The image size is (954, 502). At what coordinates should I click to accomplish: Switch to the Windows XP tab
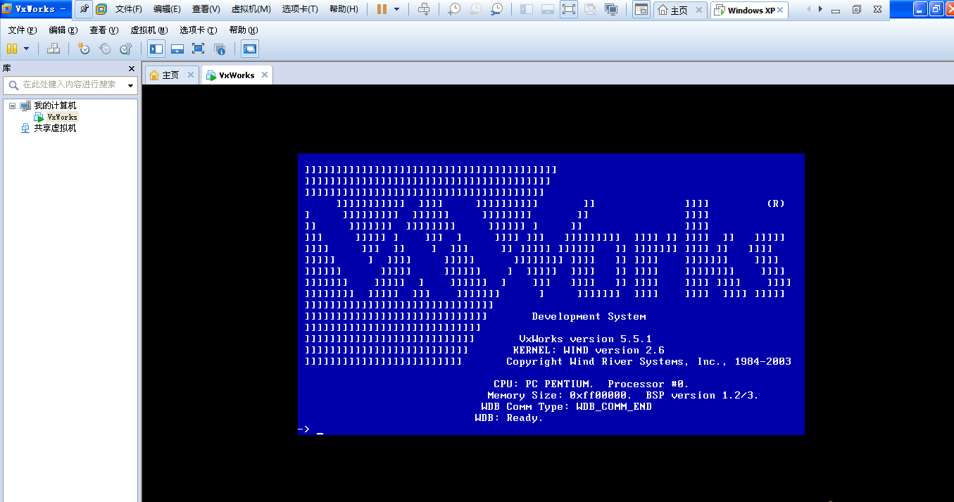pyautogui.click(x=748, y=11)
